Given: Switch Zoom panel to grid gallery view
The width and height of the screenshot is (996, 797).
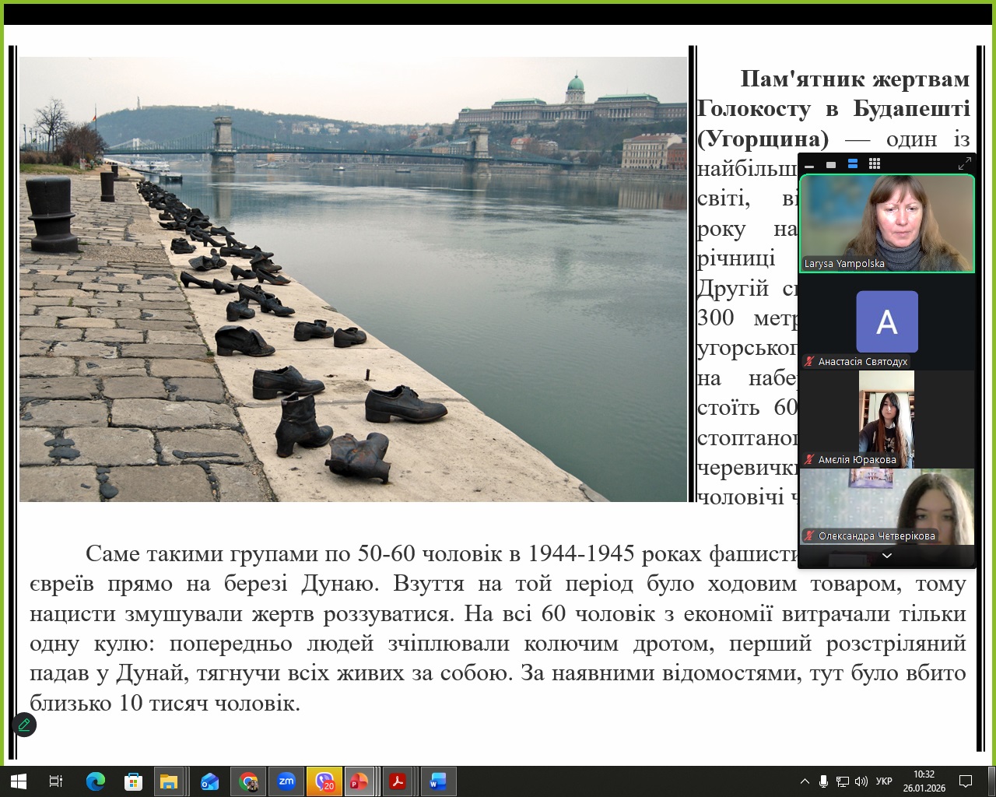Looking at the screenshot, I should 875,163.
